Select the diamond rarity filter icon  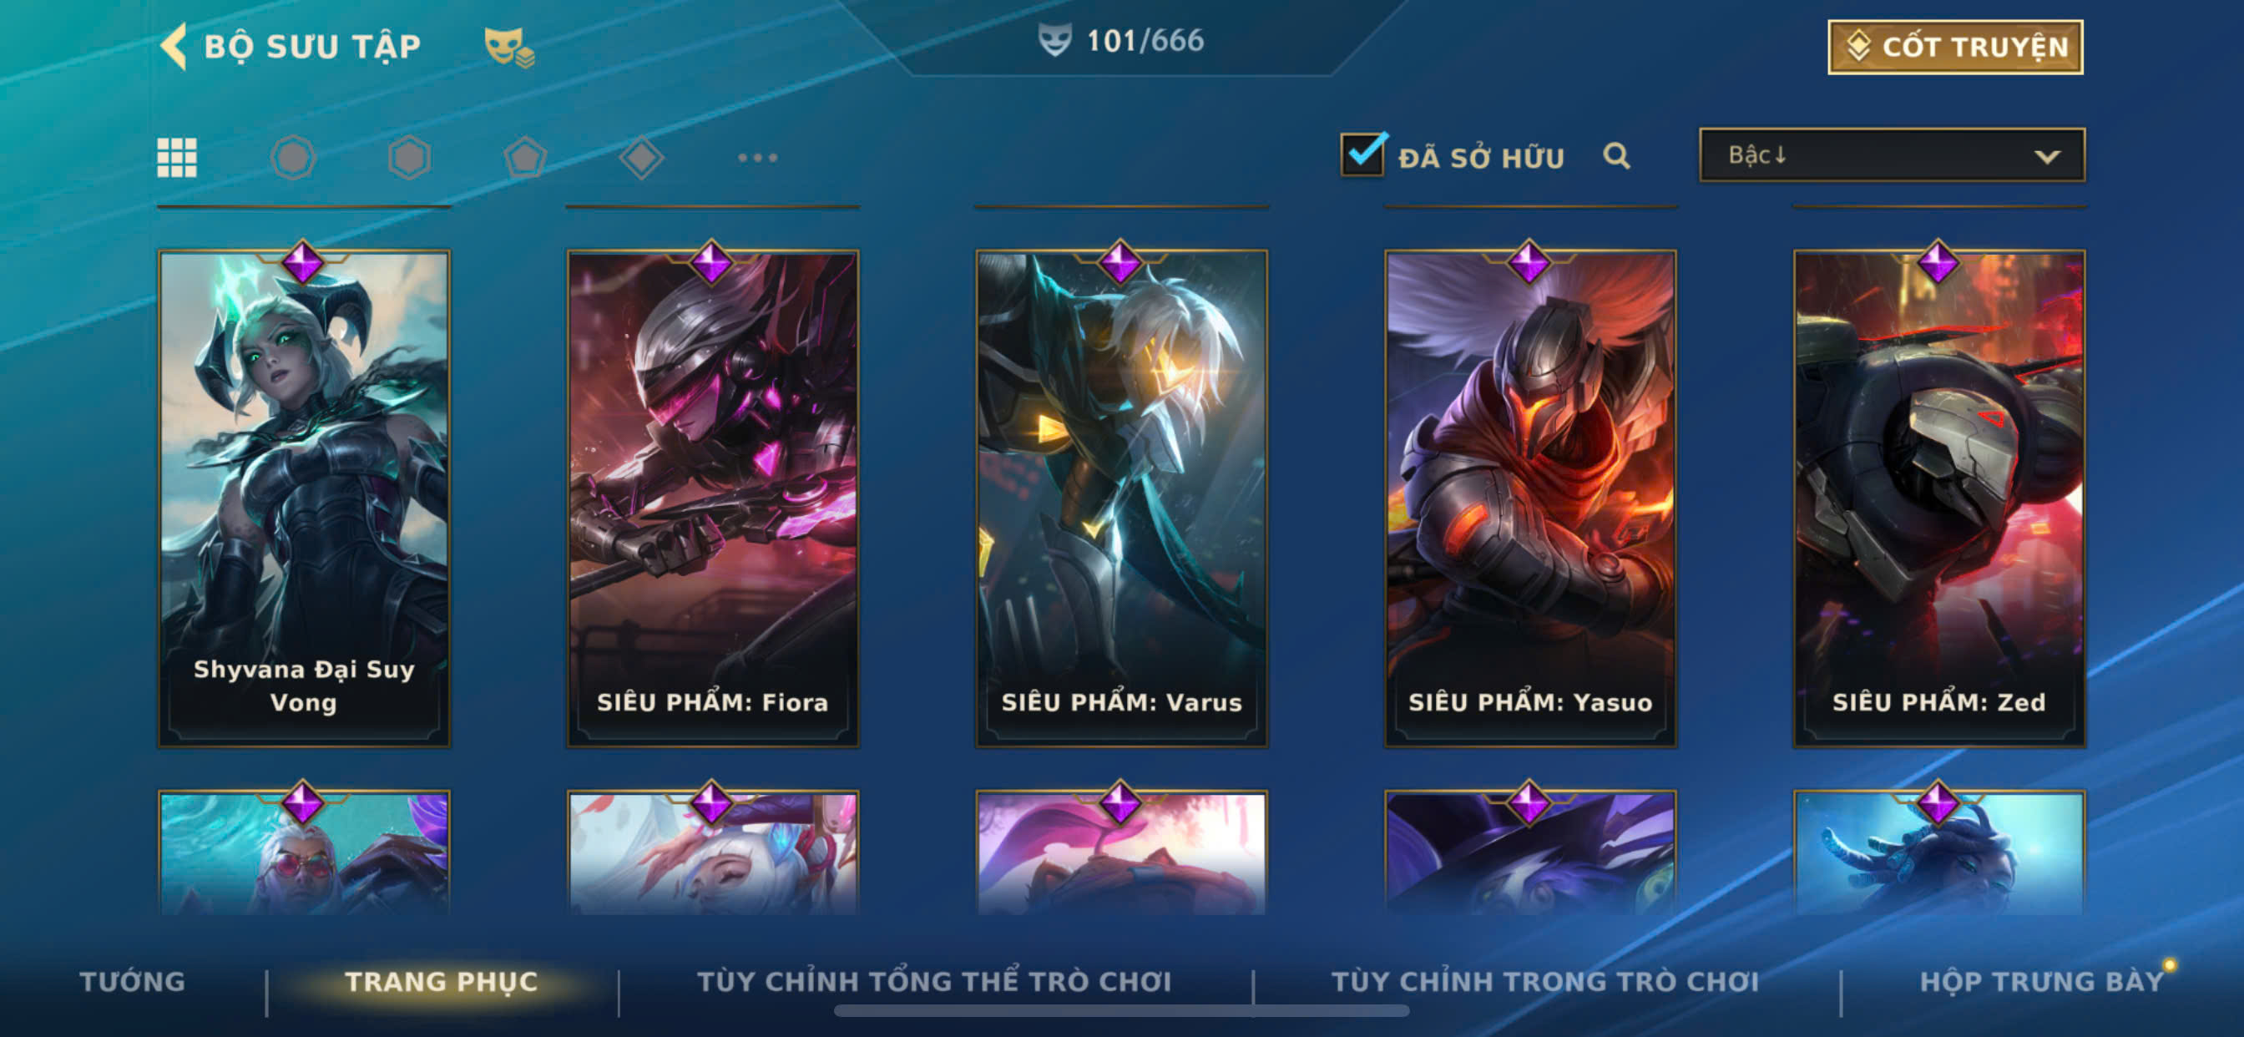[641, 158]
